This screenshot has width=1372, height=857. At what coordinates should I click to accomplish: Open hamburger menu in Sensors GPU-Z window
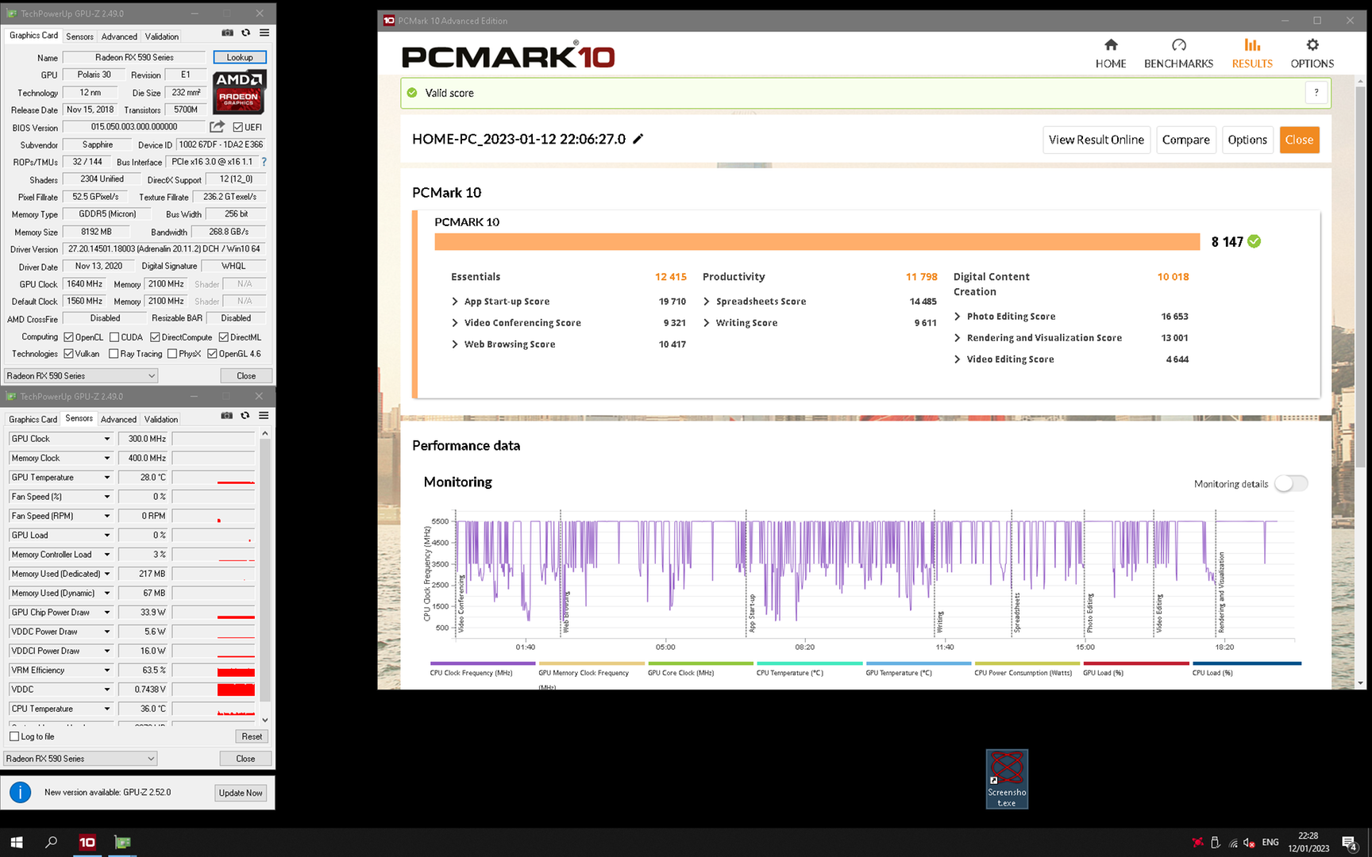pyautogui.click(x=264, y=416)
